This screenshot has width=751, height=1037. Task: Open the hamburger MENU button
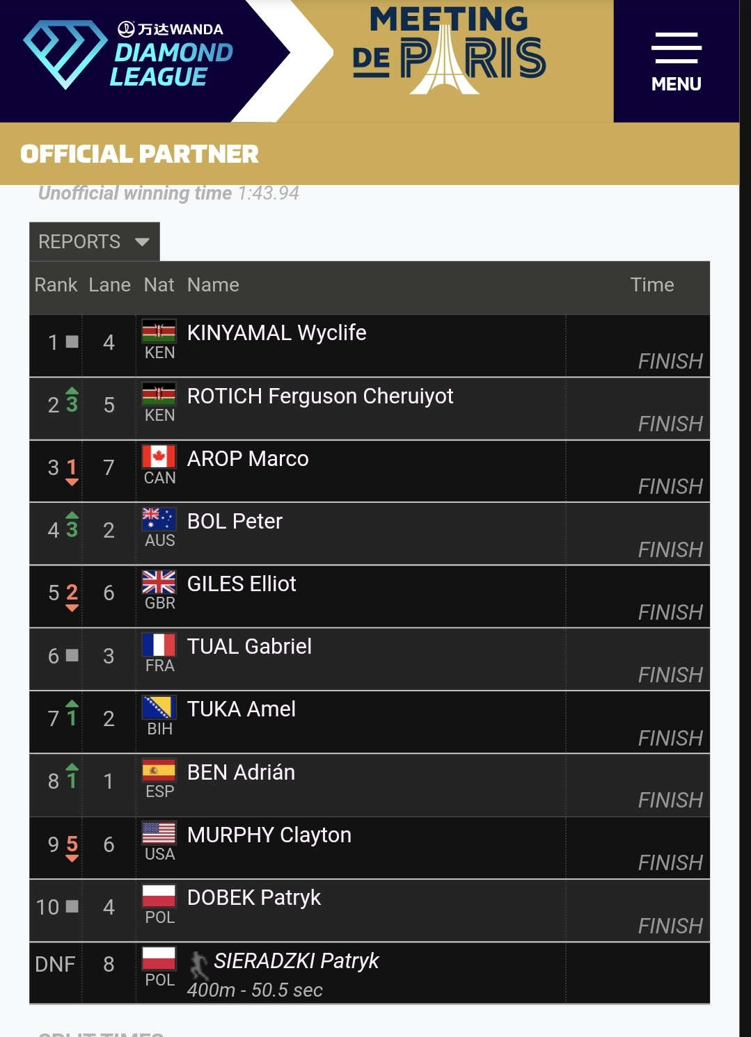click(676, 61)
